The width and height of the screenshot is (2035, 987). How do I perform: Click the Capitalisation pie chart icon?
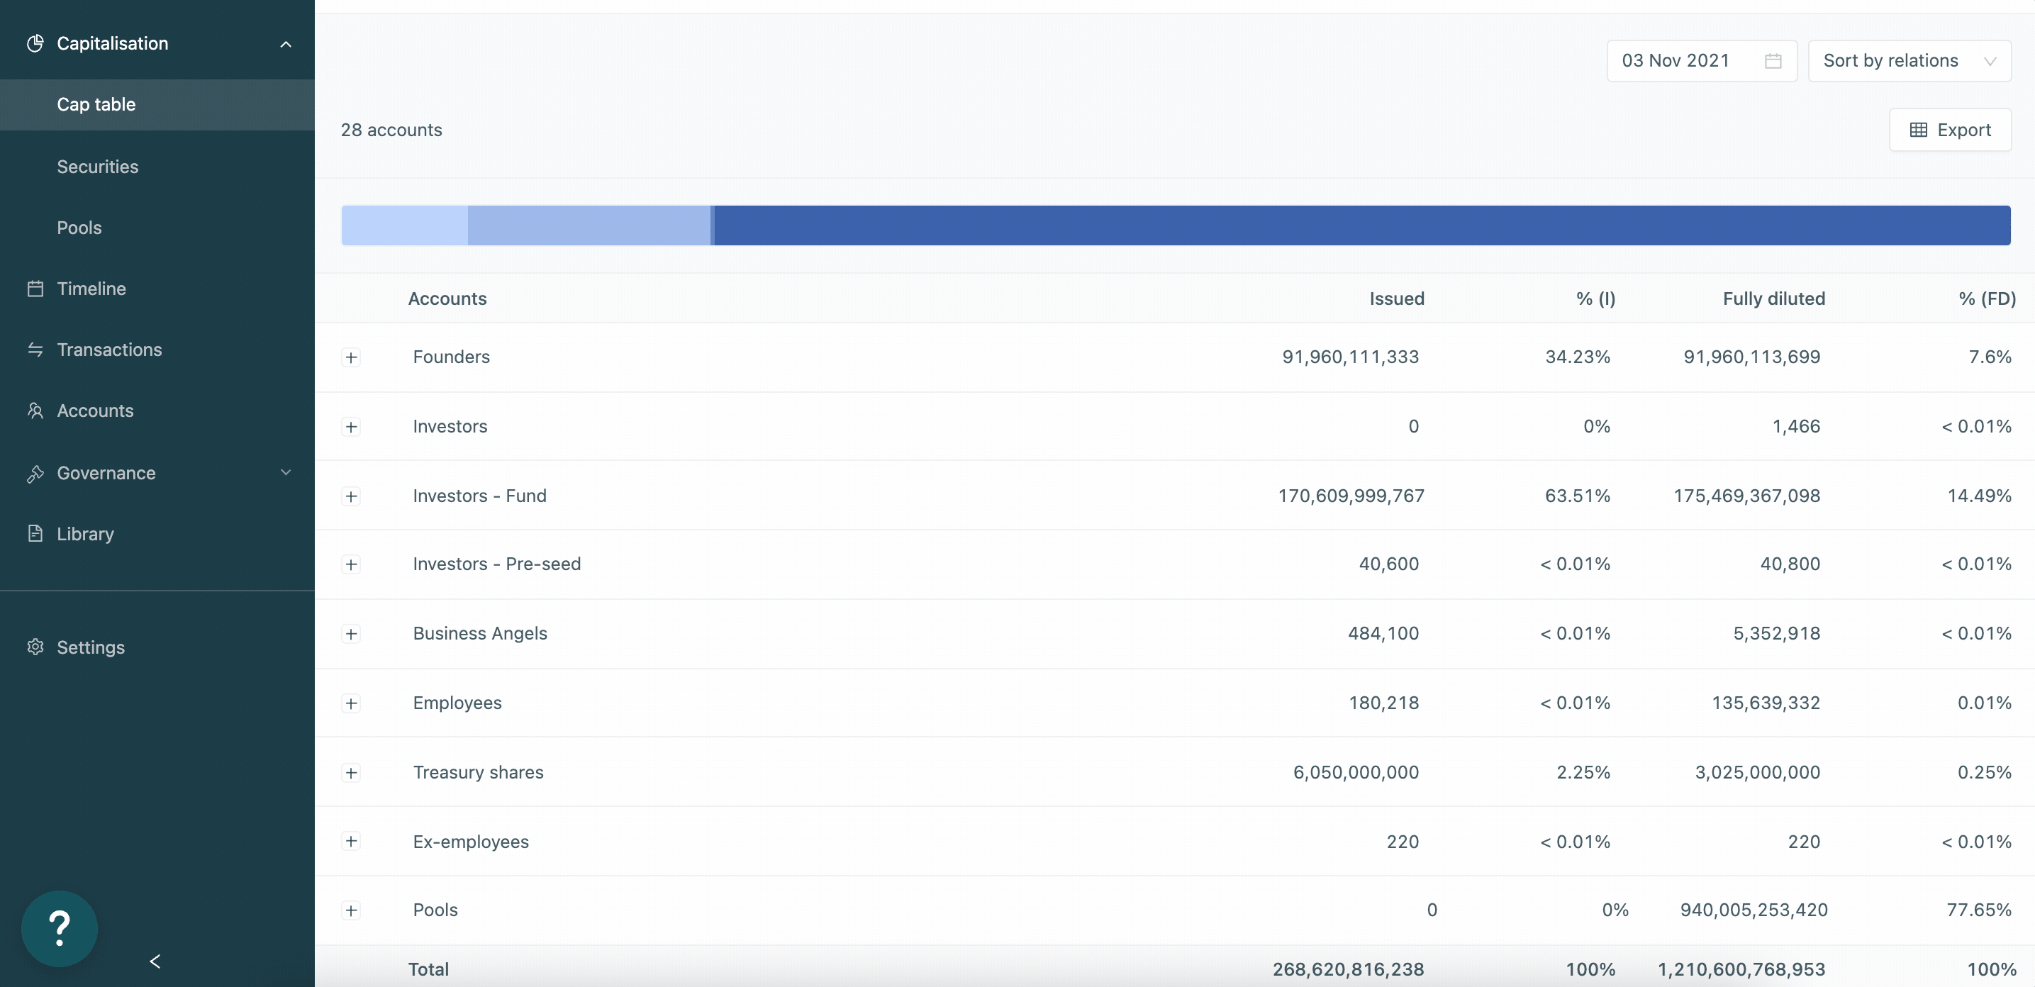click(x=35, y=43)
